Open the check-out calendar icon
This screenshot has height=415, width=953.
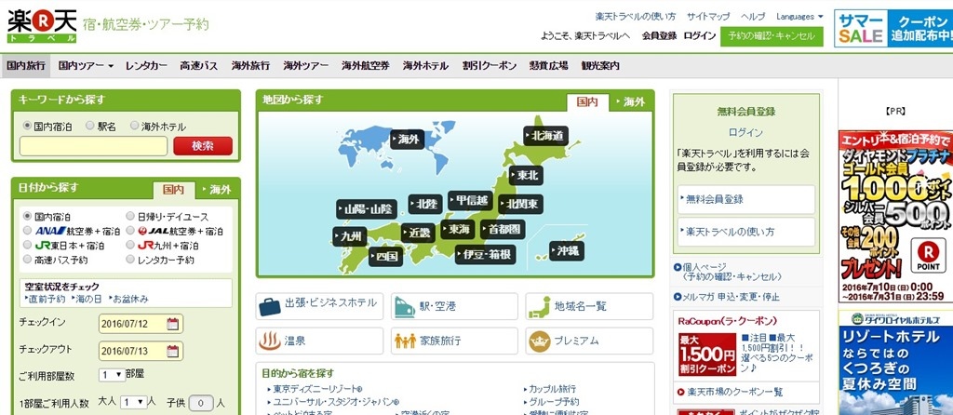pos(172,351)
